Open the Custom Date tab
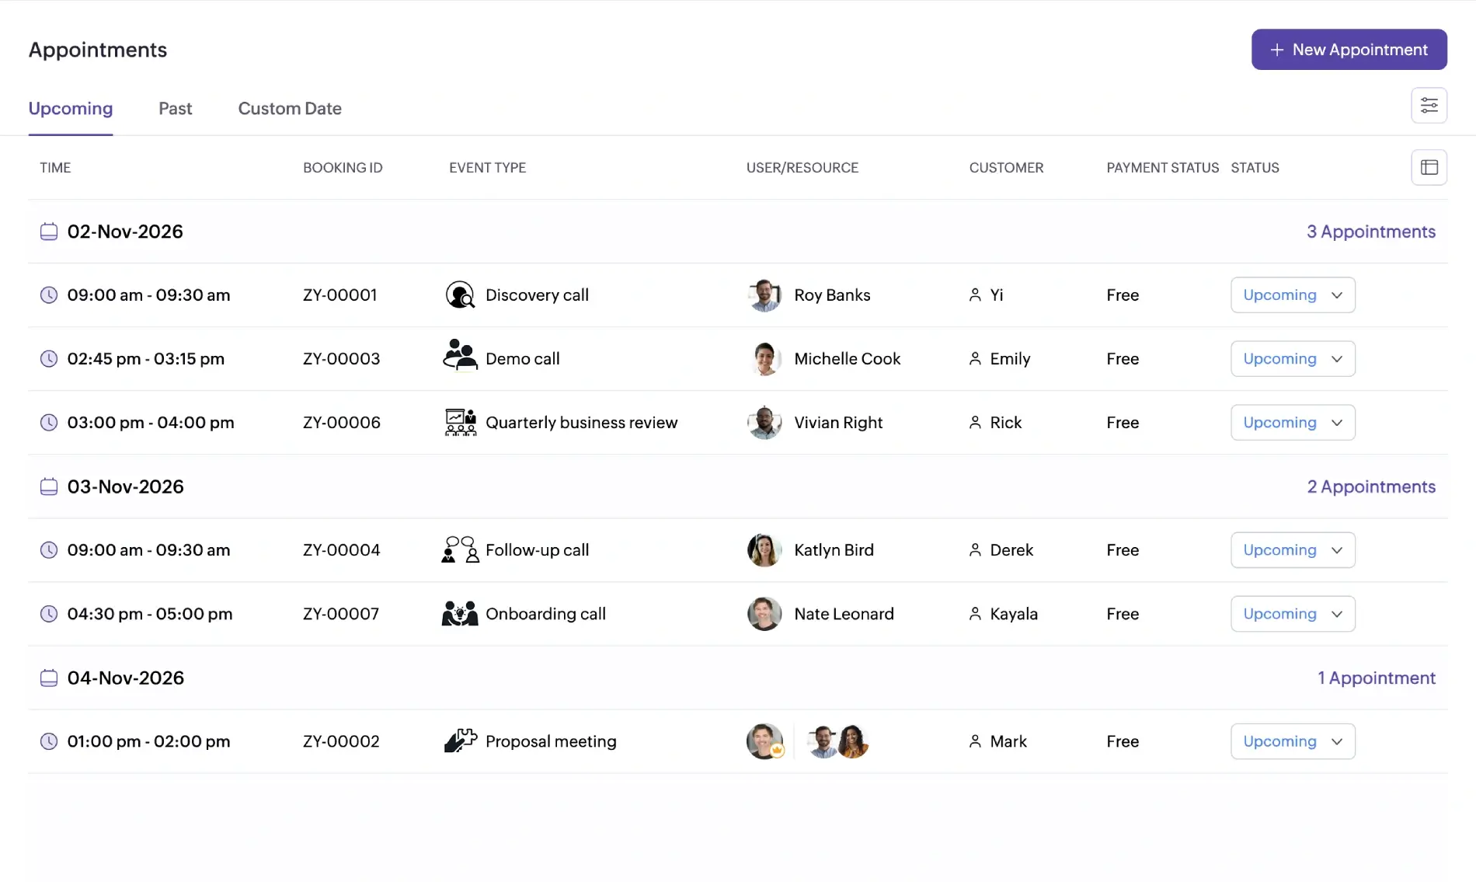 [290, 108]
